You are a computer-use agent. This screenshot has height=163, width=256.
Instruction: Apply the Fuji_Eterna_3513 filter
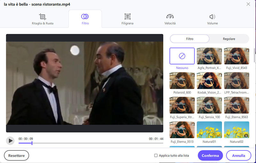(x=182, y=130)
